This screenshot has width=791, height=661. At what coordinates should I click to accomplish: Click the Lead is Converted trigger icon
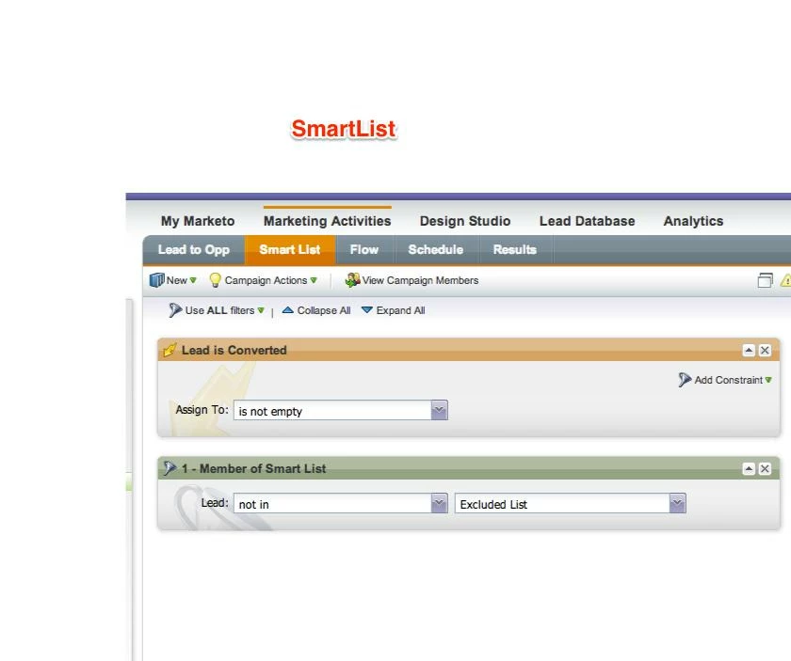[170, 350]
